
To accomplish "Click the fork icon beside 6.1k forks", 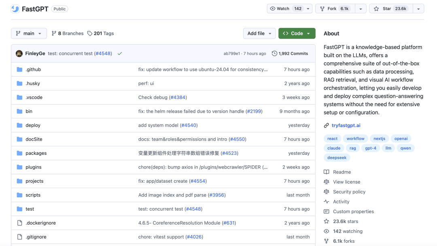I will [x=327, y=241].
